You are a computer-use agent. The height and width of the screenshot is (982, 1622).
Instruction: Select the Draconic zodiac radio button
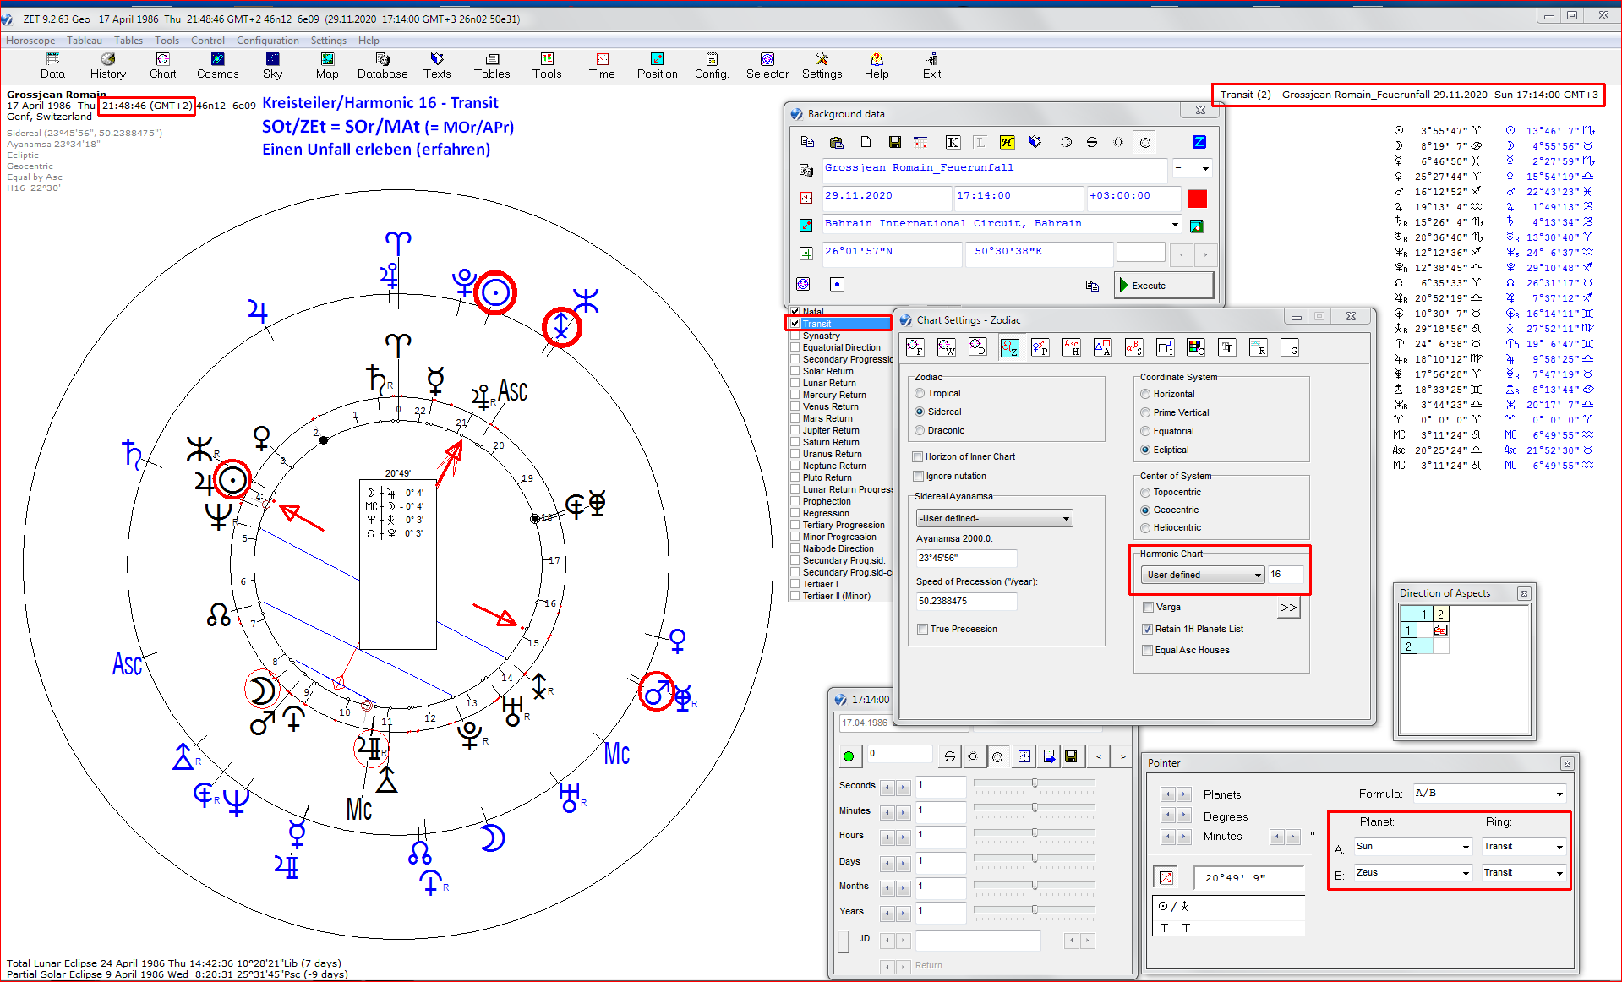[920, 430]
